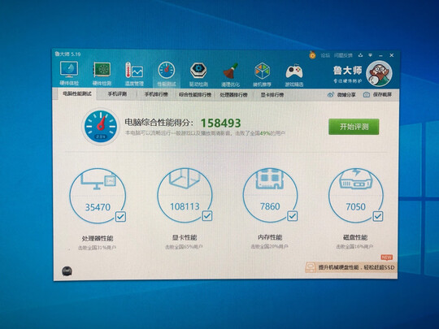Click the processor circle showing 35470
Screen dimensions: 439x329
(x=98, y=196)
